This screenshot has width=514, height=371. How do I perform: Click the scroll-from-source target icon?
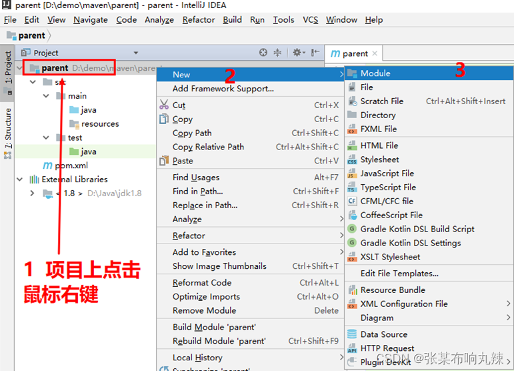263,53
